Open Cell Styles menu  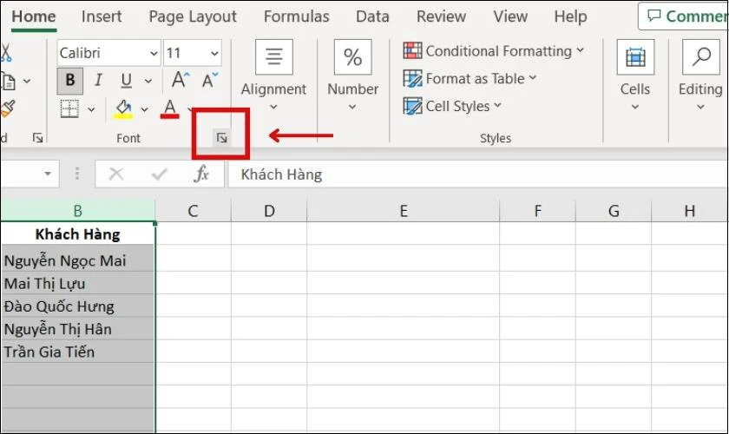(452, 106)
